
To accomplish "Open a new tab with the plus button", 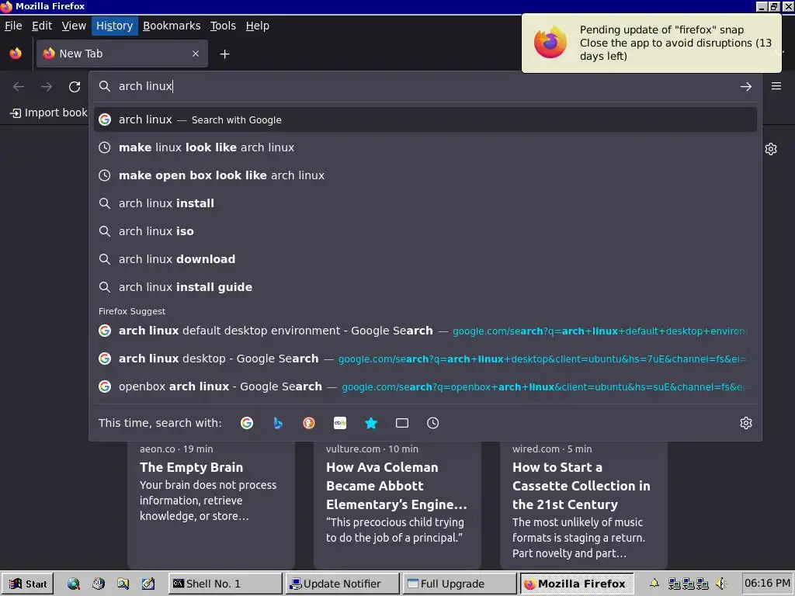I will [224, 54].
